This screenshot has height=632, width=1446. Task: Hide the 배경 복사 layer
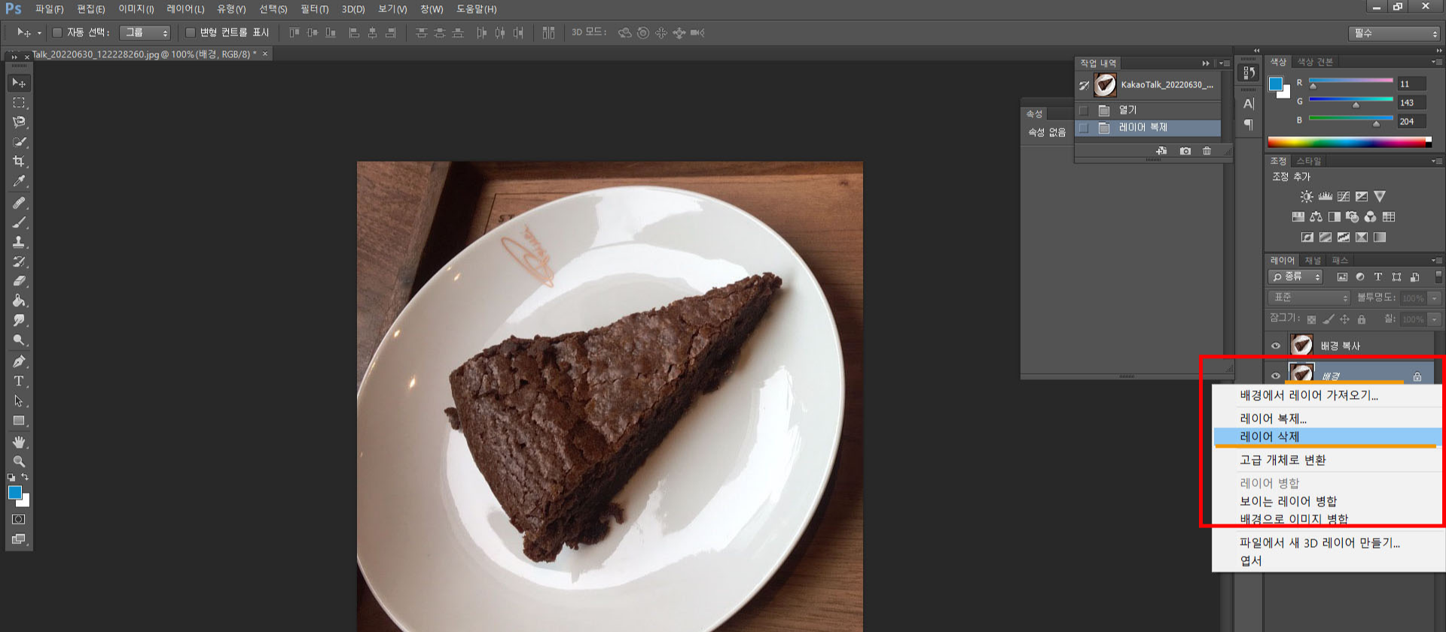[x=1276, y=346]
